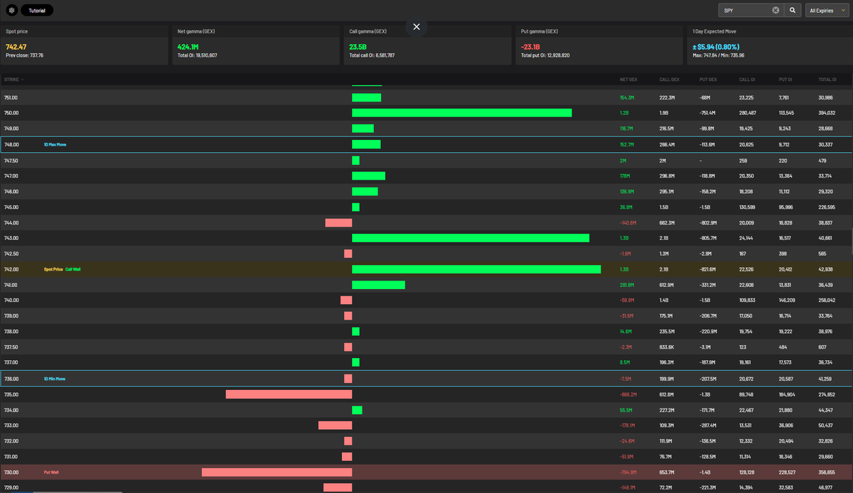The width and height of the screenshot is (853, 493).
Task: Sort by the PUT GEX column header
Action: pos(708,80)
